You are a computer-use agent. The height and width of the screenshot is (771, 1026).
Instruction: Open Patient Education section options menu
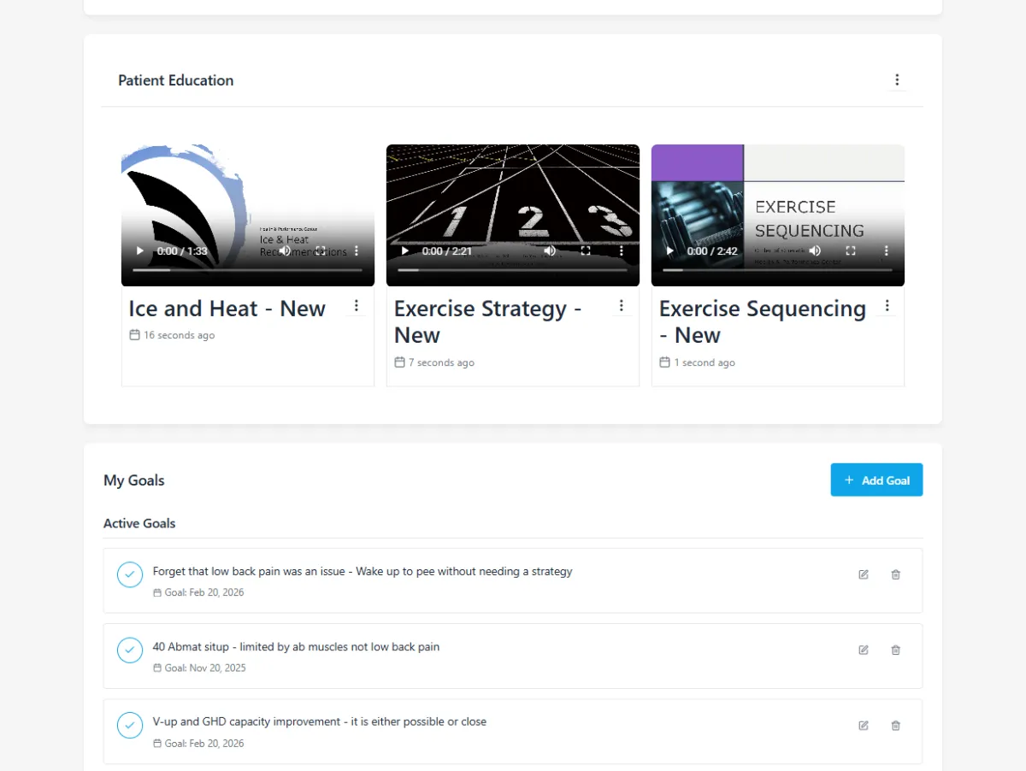click(x=897, y=80)
